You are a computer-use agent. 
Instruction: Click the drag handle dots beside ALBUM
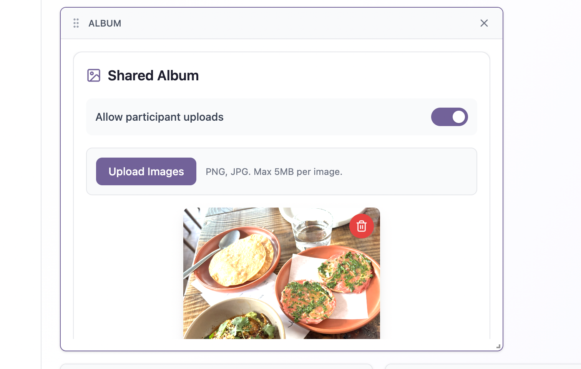point(76,23)
